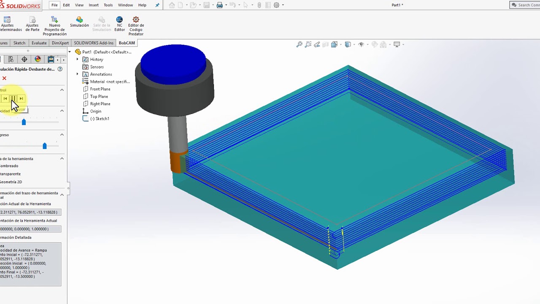The width and height of the screenshot is (540, 304).
Task: Open the Display Style icon
Action: pos(348,44)
